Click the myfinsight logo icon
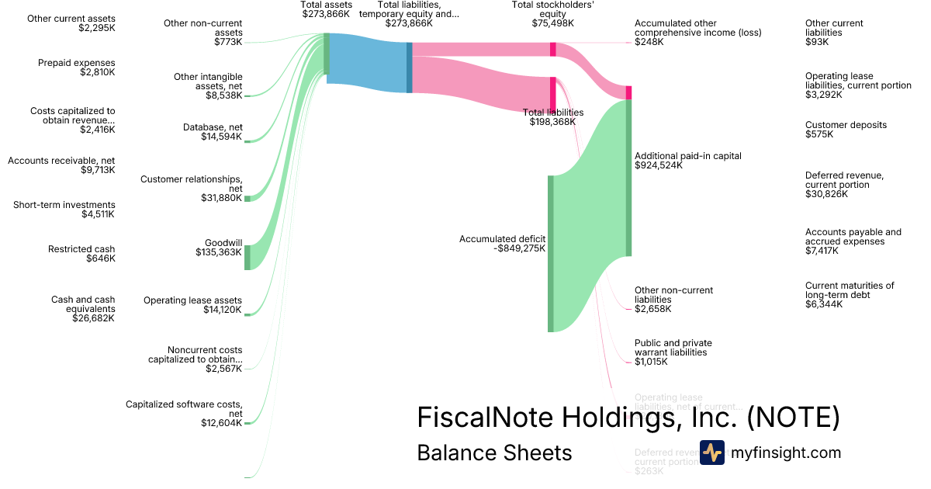 711,453
